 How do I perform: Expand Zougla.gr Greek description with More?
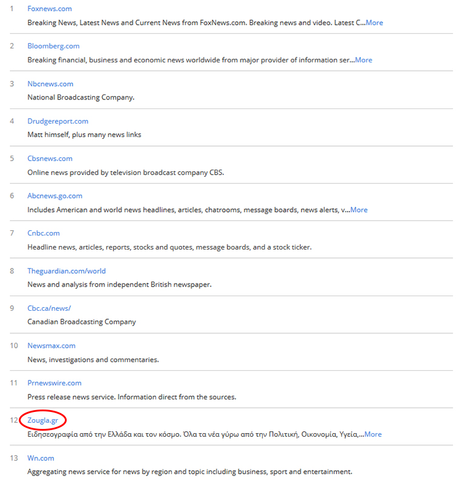(x=372, y=434)
